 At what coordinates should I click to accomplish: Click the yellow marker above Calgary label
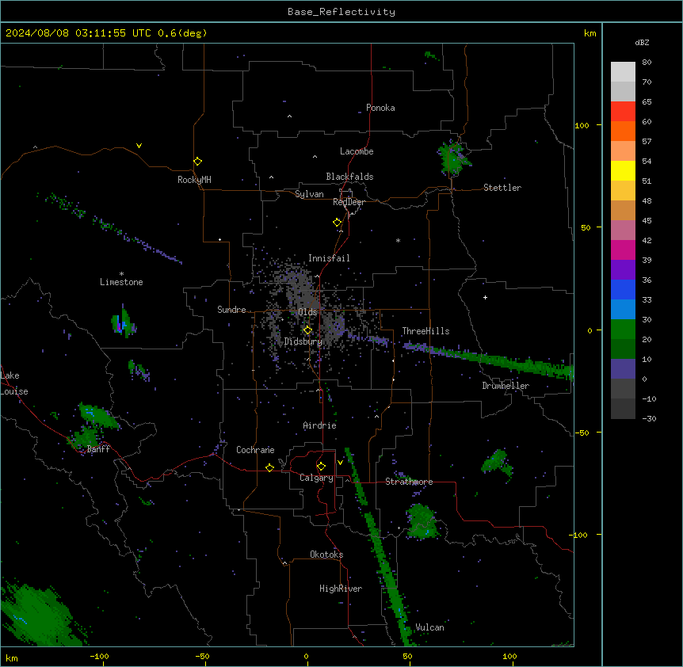(321, 467)
